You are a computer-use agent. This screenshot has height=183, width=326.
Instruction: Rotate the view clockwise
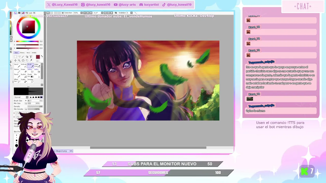(x=108, y=13)
